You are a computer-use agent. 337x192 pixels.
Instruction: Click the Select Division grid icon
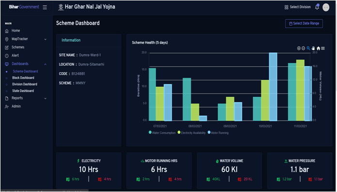point(286,7)
